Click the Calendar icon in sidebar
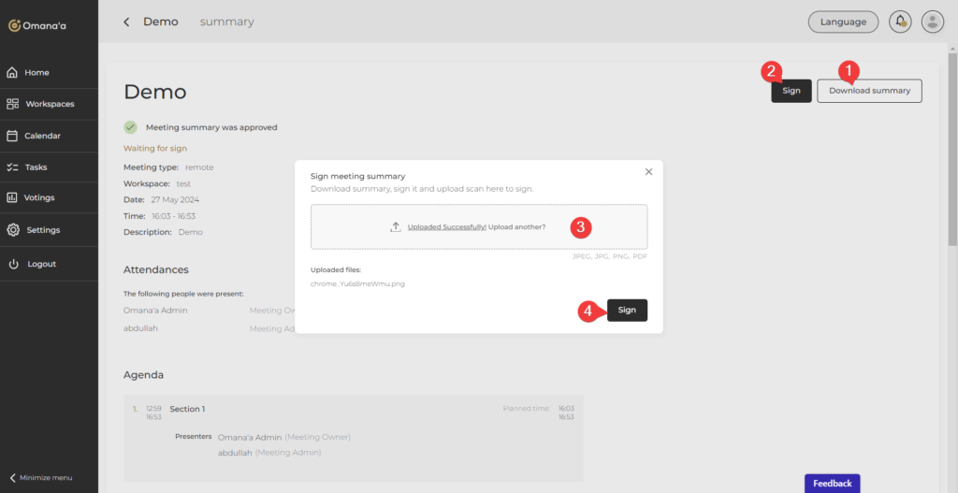The image size is (958, 493). point(13,136)
